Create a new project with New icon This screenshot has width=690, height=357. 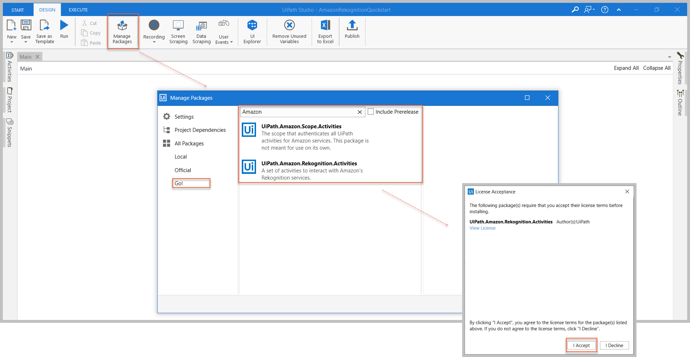tap(11, 26)
